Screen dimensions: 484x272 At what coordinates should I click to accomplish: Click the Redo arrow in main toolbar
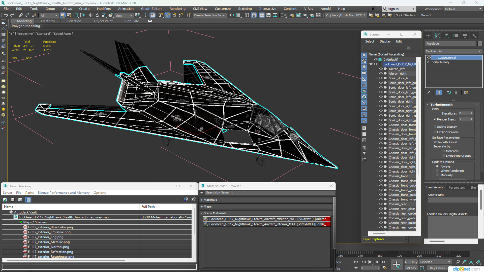click(x=12, y=15)
